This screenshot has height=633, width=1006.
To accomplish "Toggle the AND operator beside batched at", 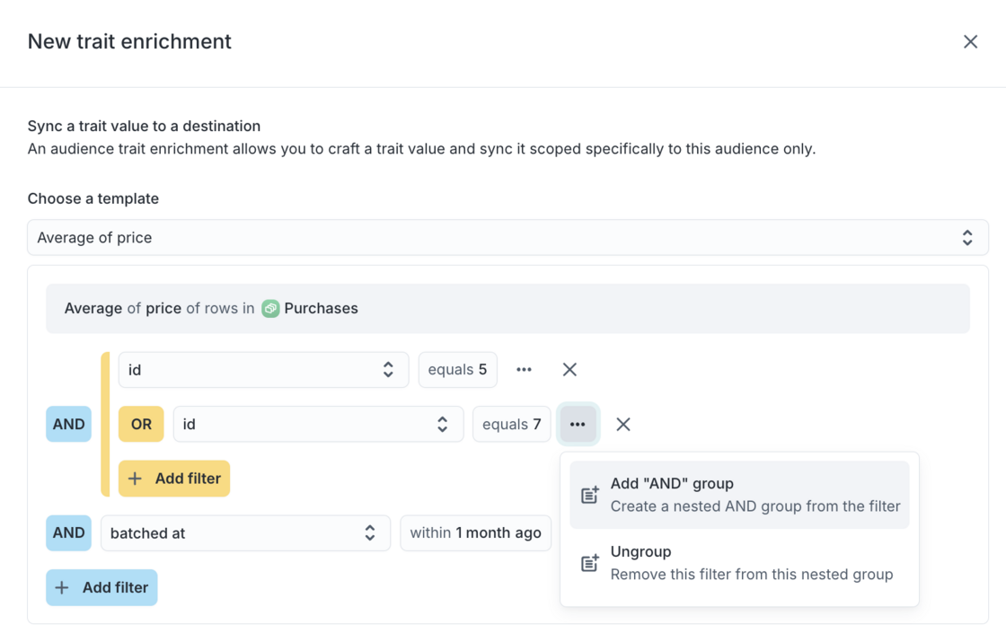I will point(68,533).
